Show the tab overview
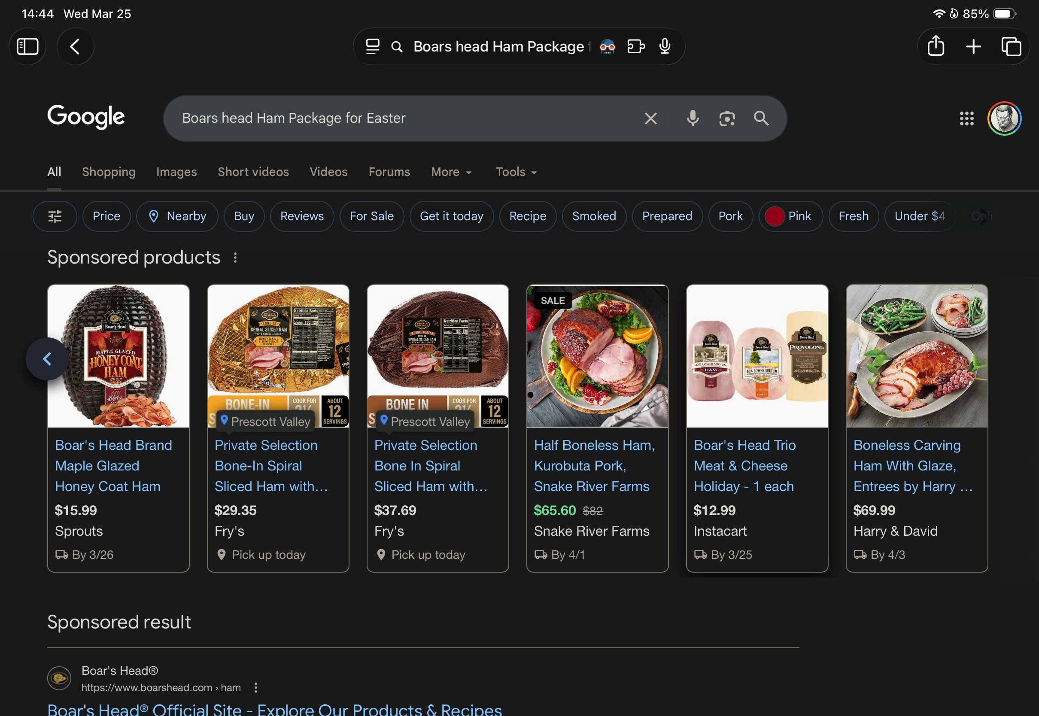This screenshot has height=716, width=1039. pyautogui.click(x=1011, y=46)
